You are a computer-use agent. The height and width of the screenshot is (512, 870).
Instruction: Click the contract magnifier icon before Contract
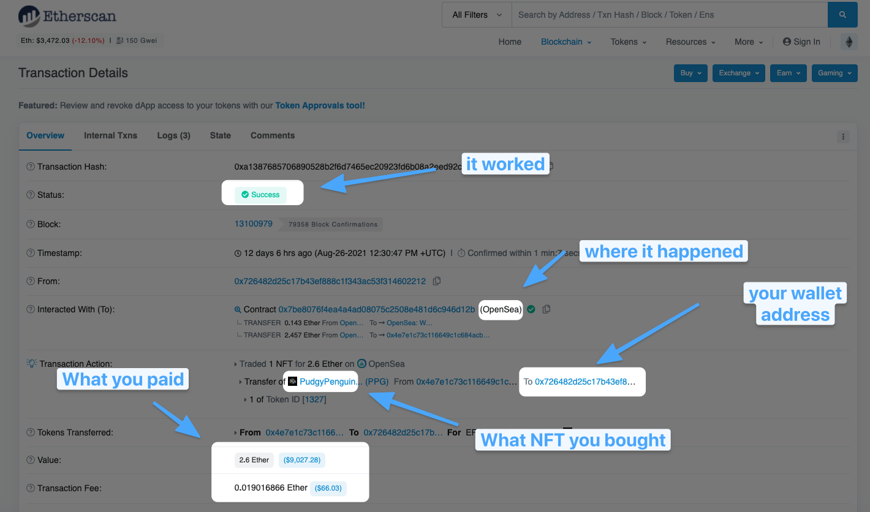[x=238, y=310]
